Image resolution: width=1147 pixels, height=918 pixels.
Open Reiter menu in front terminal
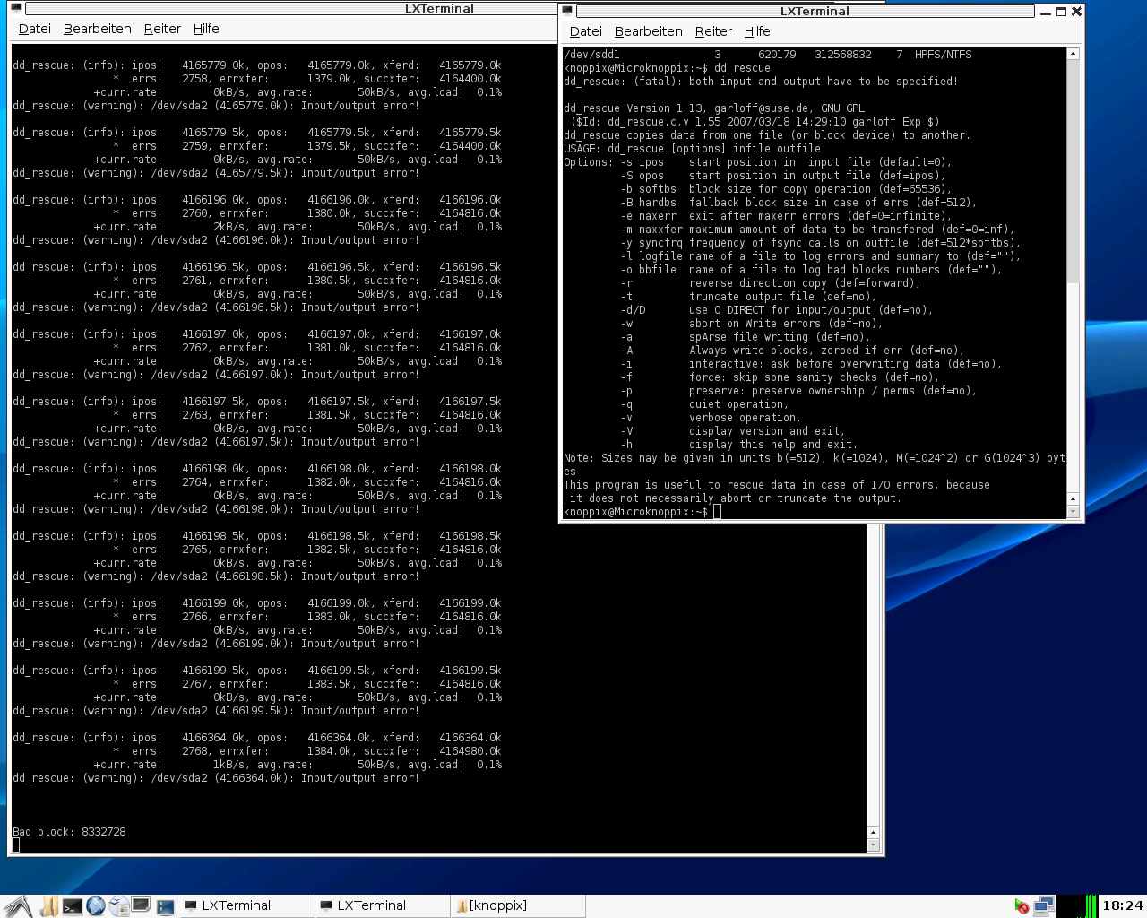[713, 31]
